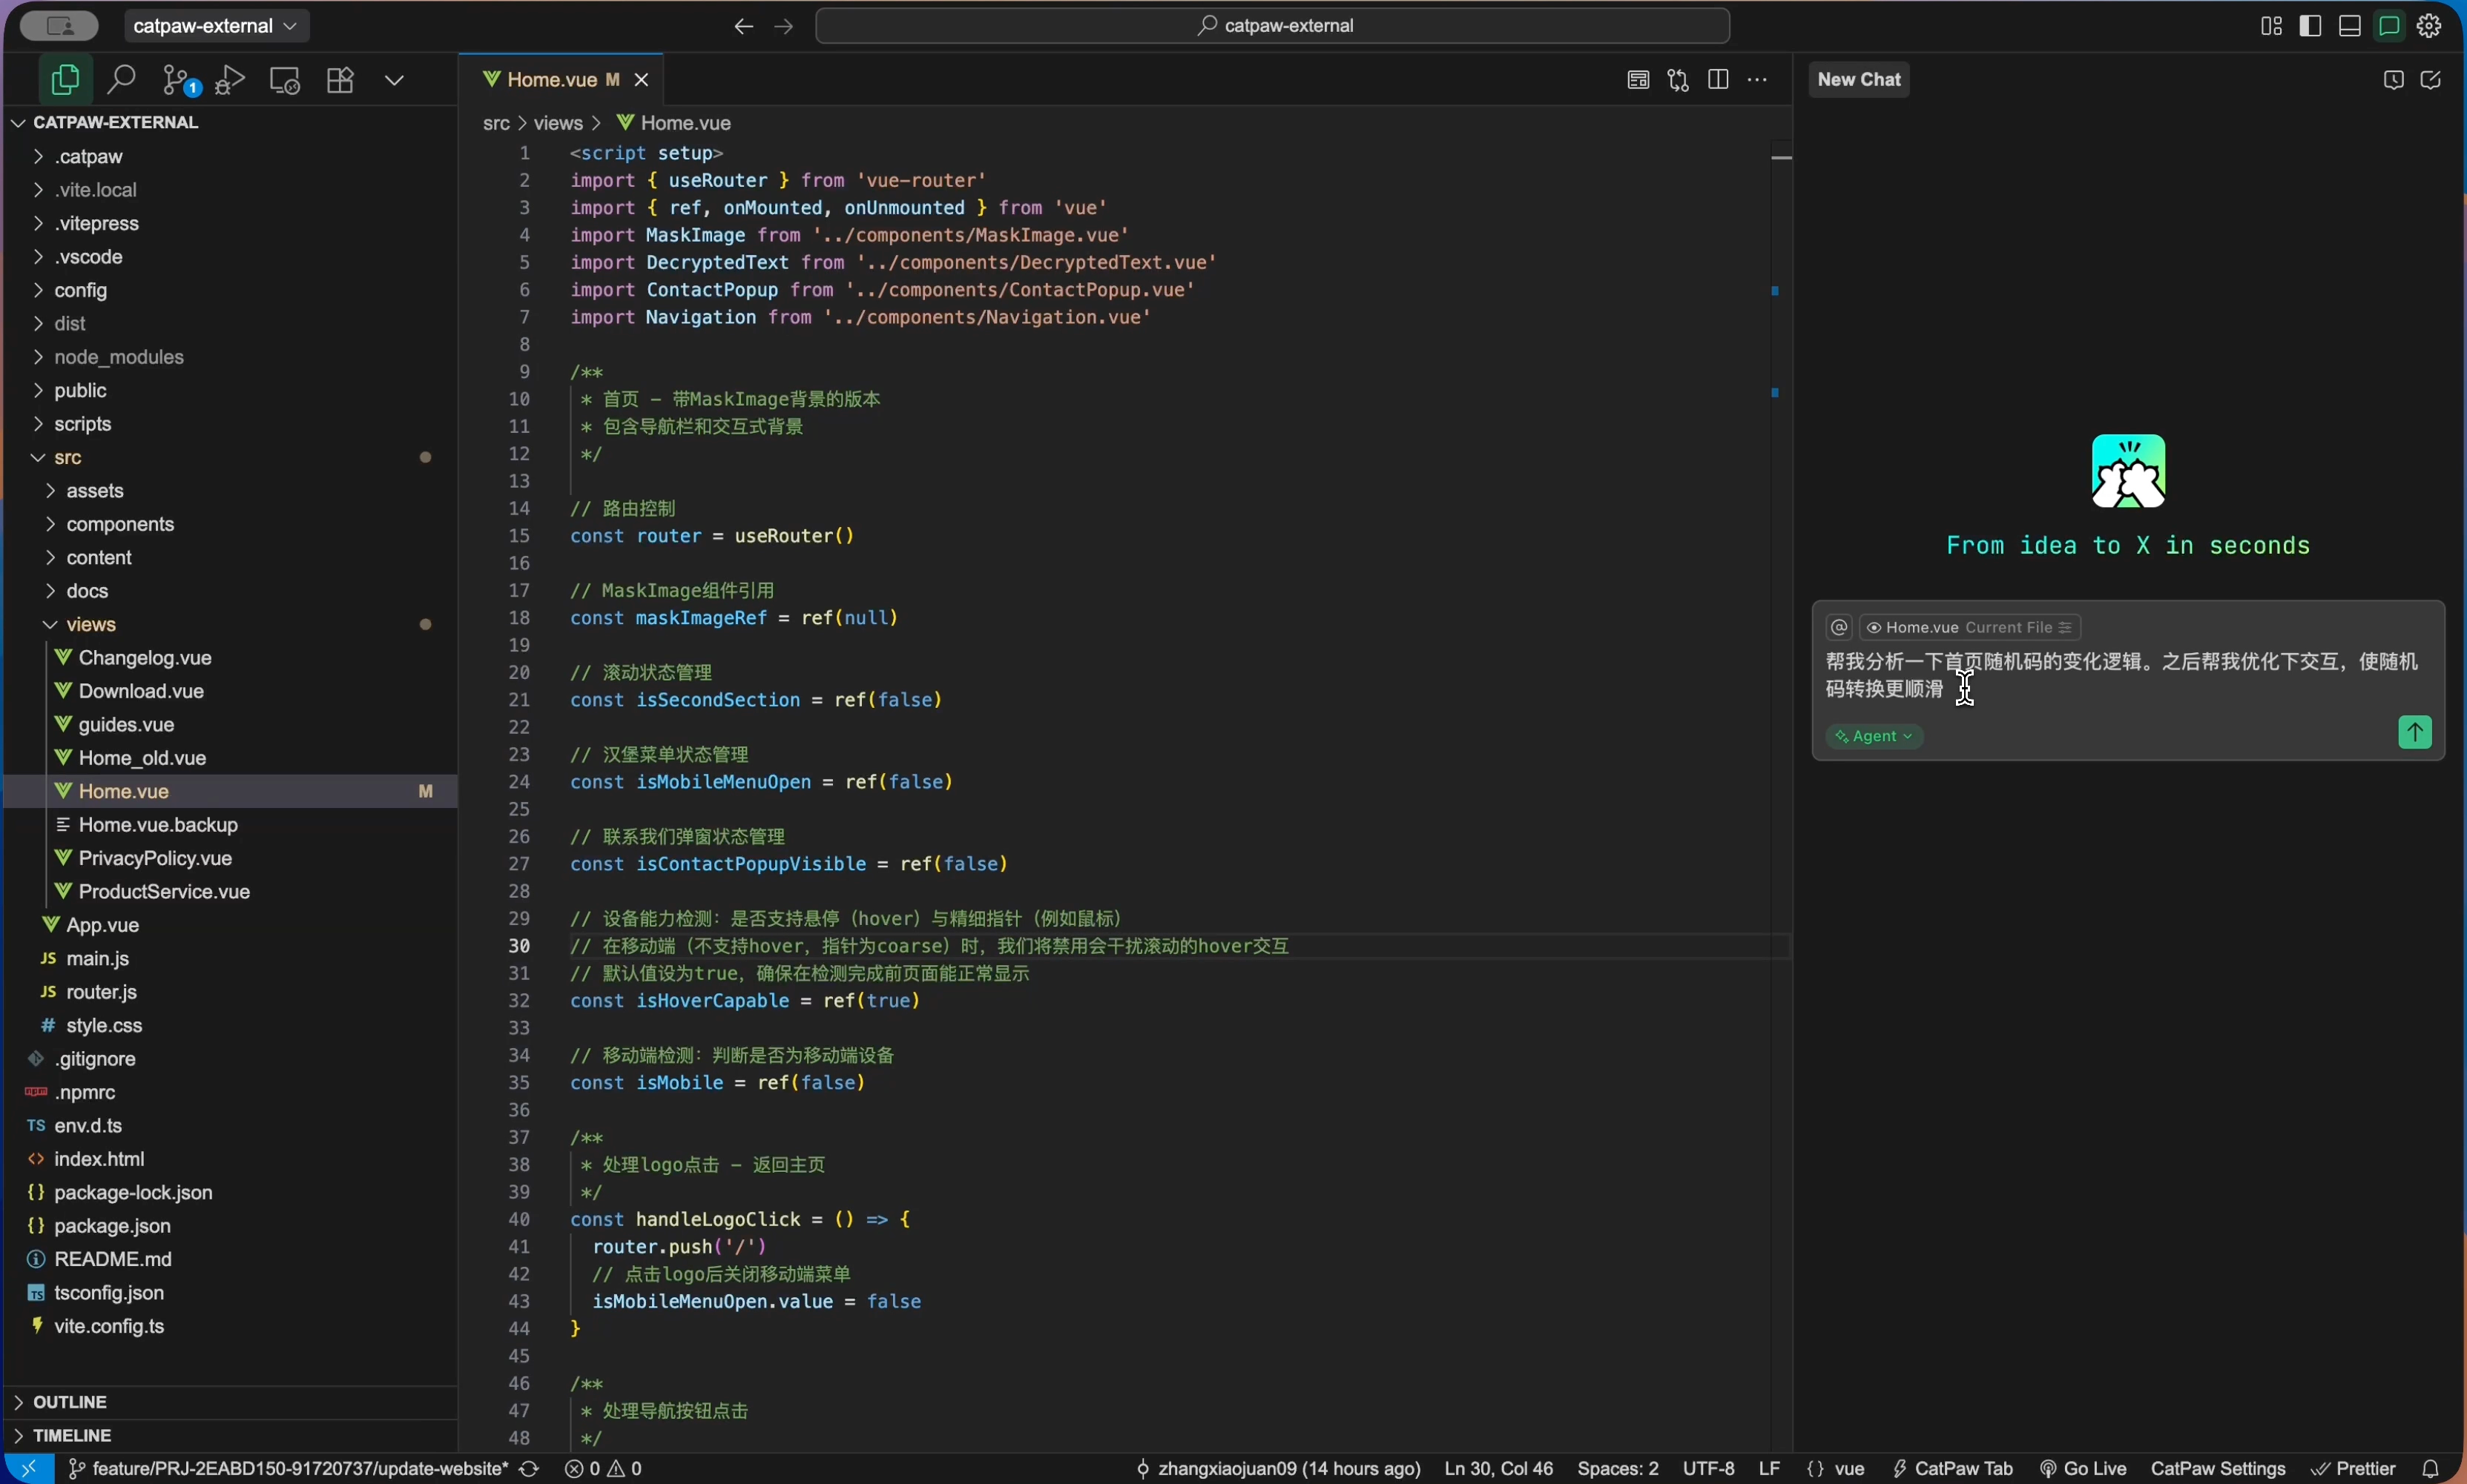Viewport: 2467px width, 1484px height.
Task: Open the settings gear in title bar
Action: click(x=2429, y=26)
